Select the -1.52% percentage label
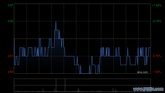The height and width of the screenshot is (93, 165). point(156,72)
